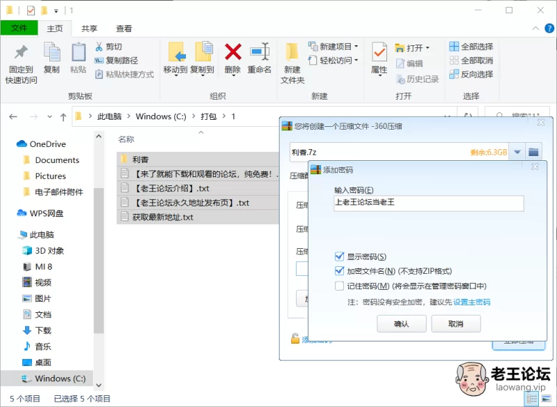The width and height of the screenshot is (557, 407).
Task: Click the Pin to Quick Access icon
Action: click(21, 53)
